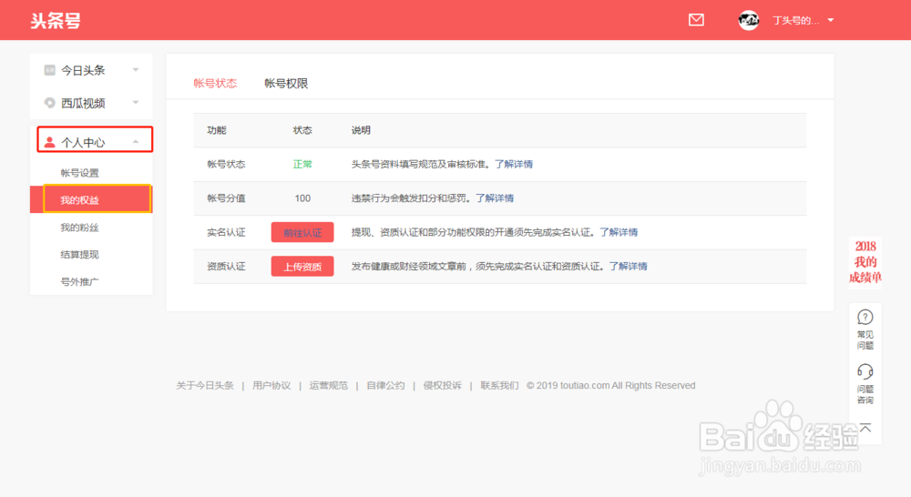The width and height of the screenshot is (911, 497).
Task: Open 用户协议 footer link
Action: [271, 386]
